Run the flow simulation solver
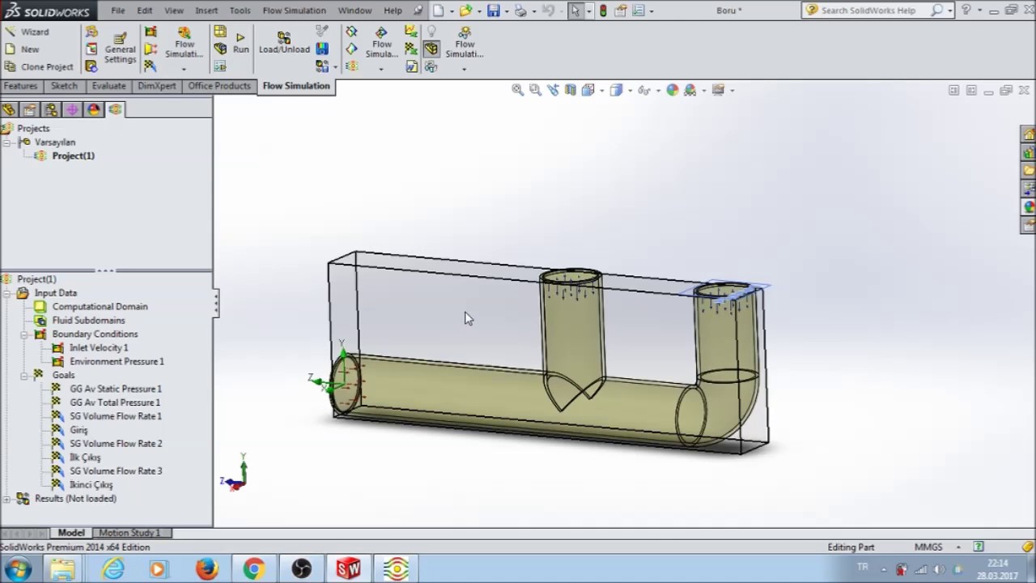This screenshot has height=583, width=1036. coord(240,44)
